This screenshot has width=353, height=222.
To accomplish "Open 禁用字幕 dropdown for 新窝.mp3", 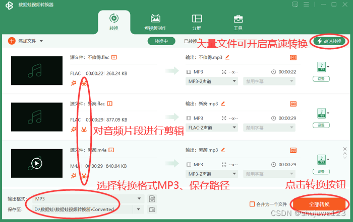I will pyautogui.click(x=269, y=128).
